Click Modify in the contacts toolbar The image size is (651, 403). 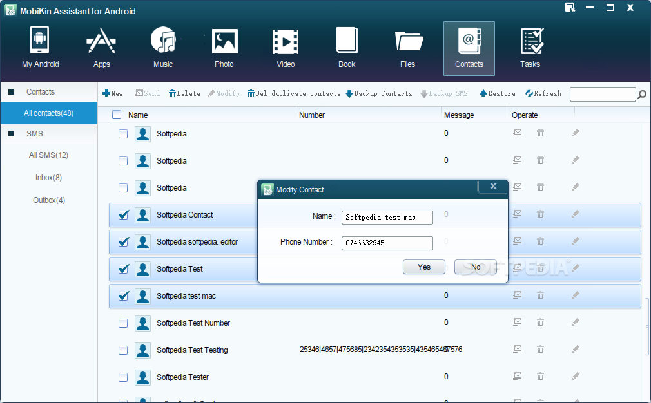(x=224, y=94)
